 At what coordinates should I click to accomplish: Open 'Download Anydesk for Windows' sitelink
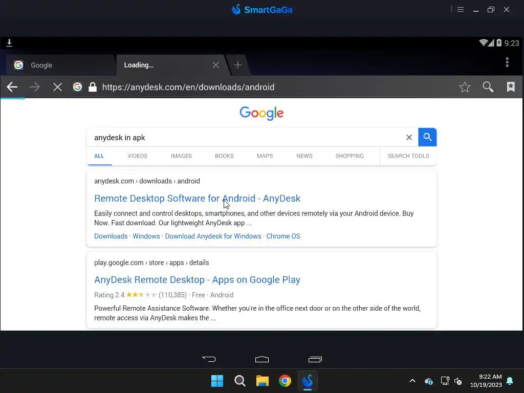[213, 236]
